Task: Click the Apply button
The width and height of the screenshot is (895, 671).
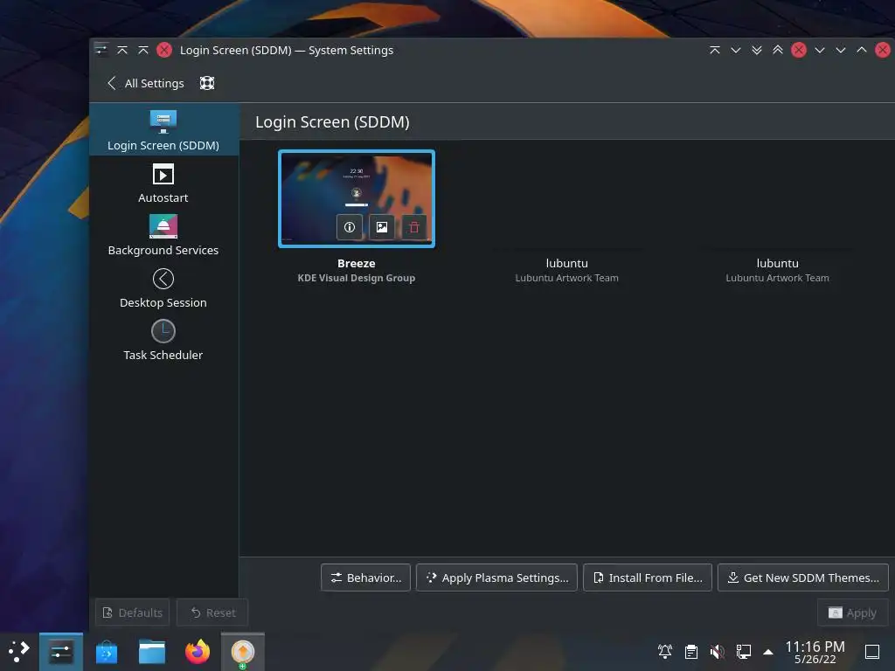Action: 852,612
